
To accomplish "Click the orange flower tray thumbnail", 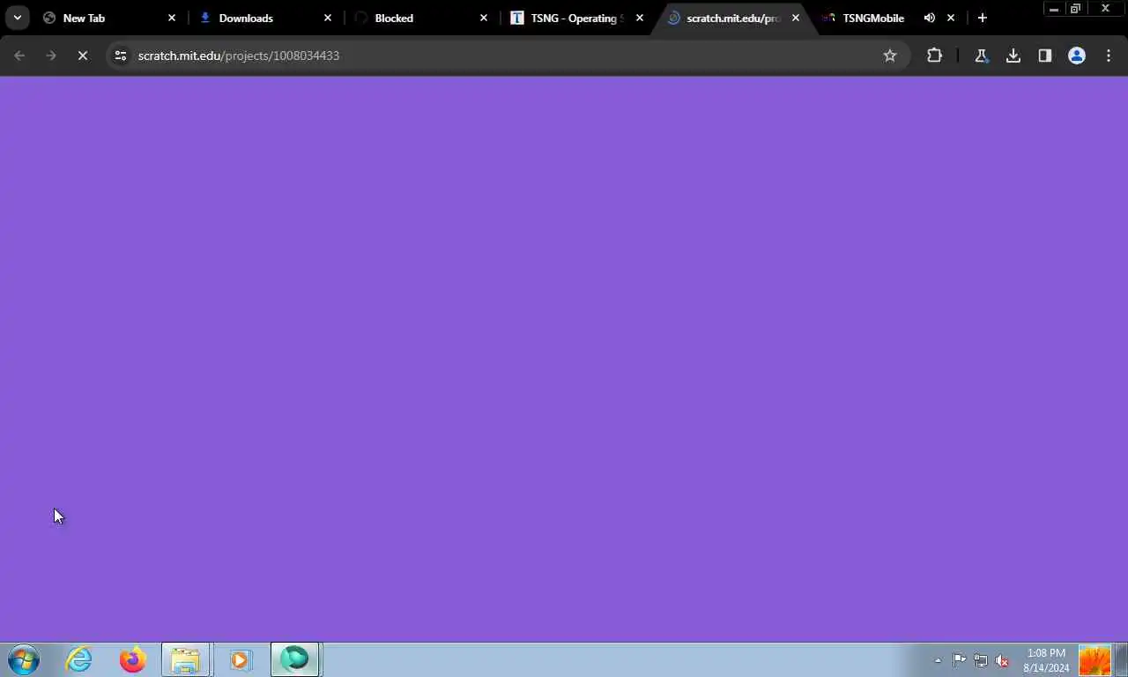I will click(x=1095, y=660).
